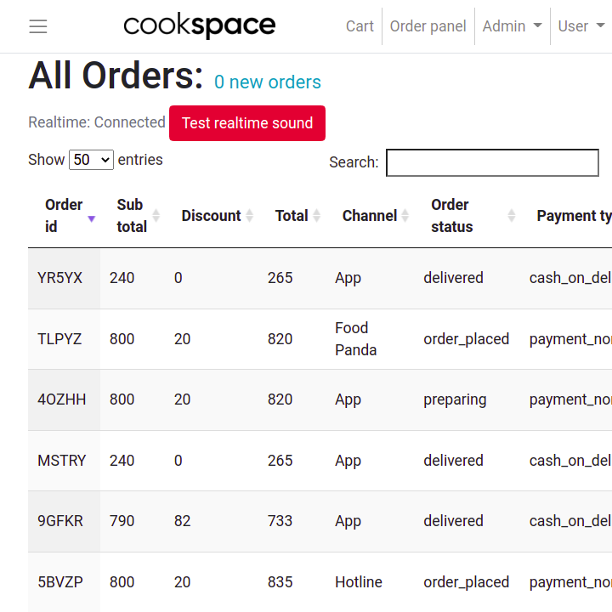Click the Food Panda channel cell
612x612 pixels.
pos(355,339)
